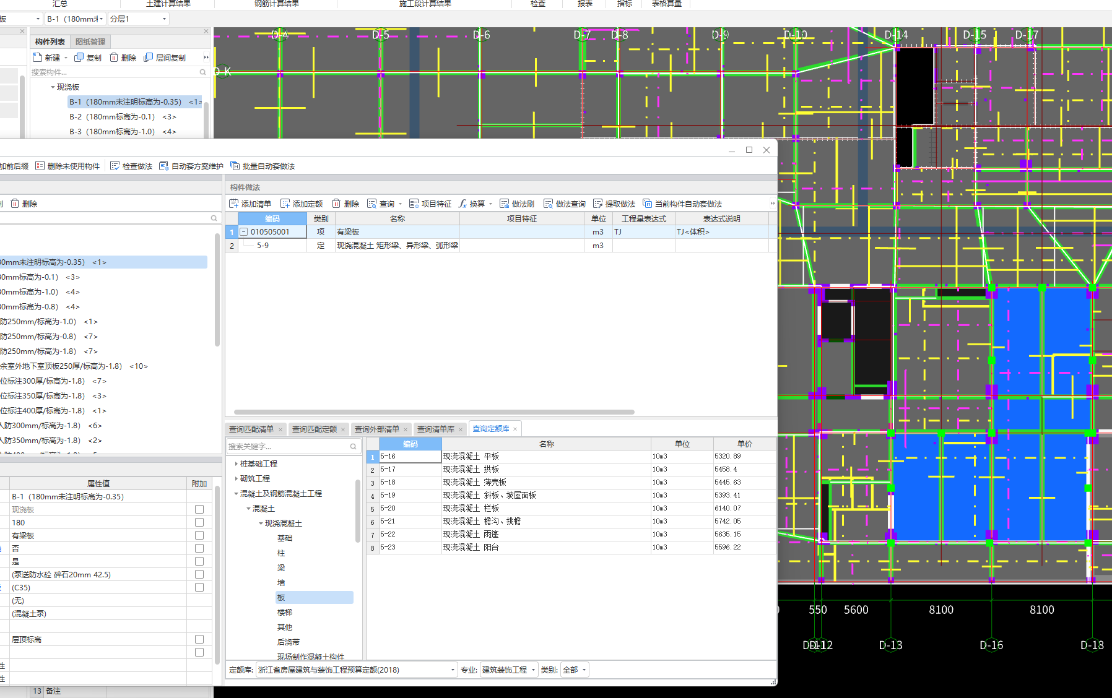Click 当前构件自动套做法 icon
Image resolution: width=1112 pixels, height=698 pixels.
click(647, 204)
